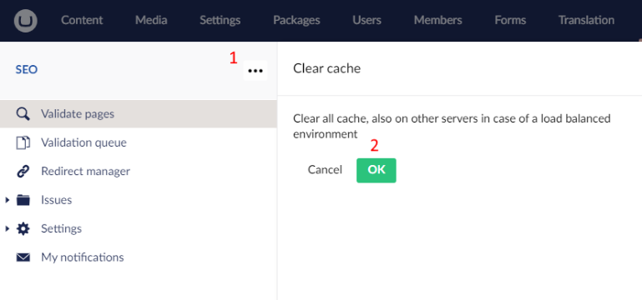
Task: Select the Issues tree item label
Action: [56, 200]
